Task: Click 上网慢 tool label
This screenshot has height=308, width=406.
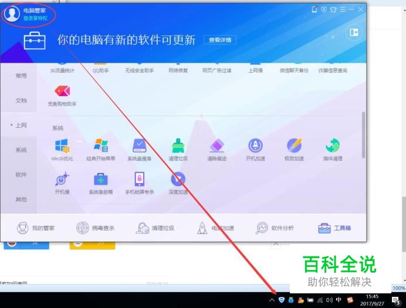Action: point(256,70)
